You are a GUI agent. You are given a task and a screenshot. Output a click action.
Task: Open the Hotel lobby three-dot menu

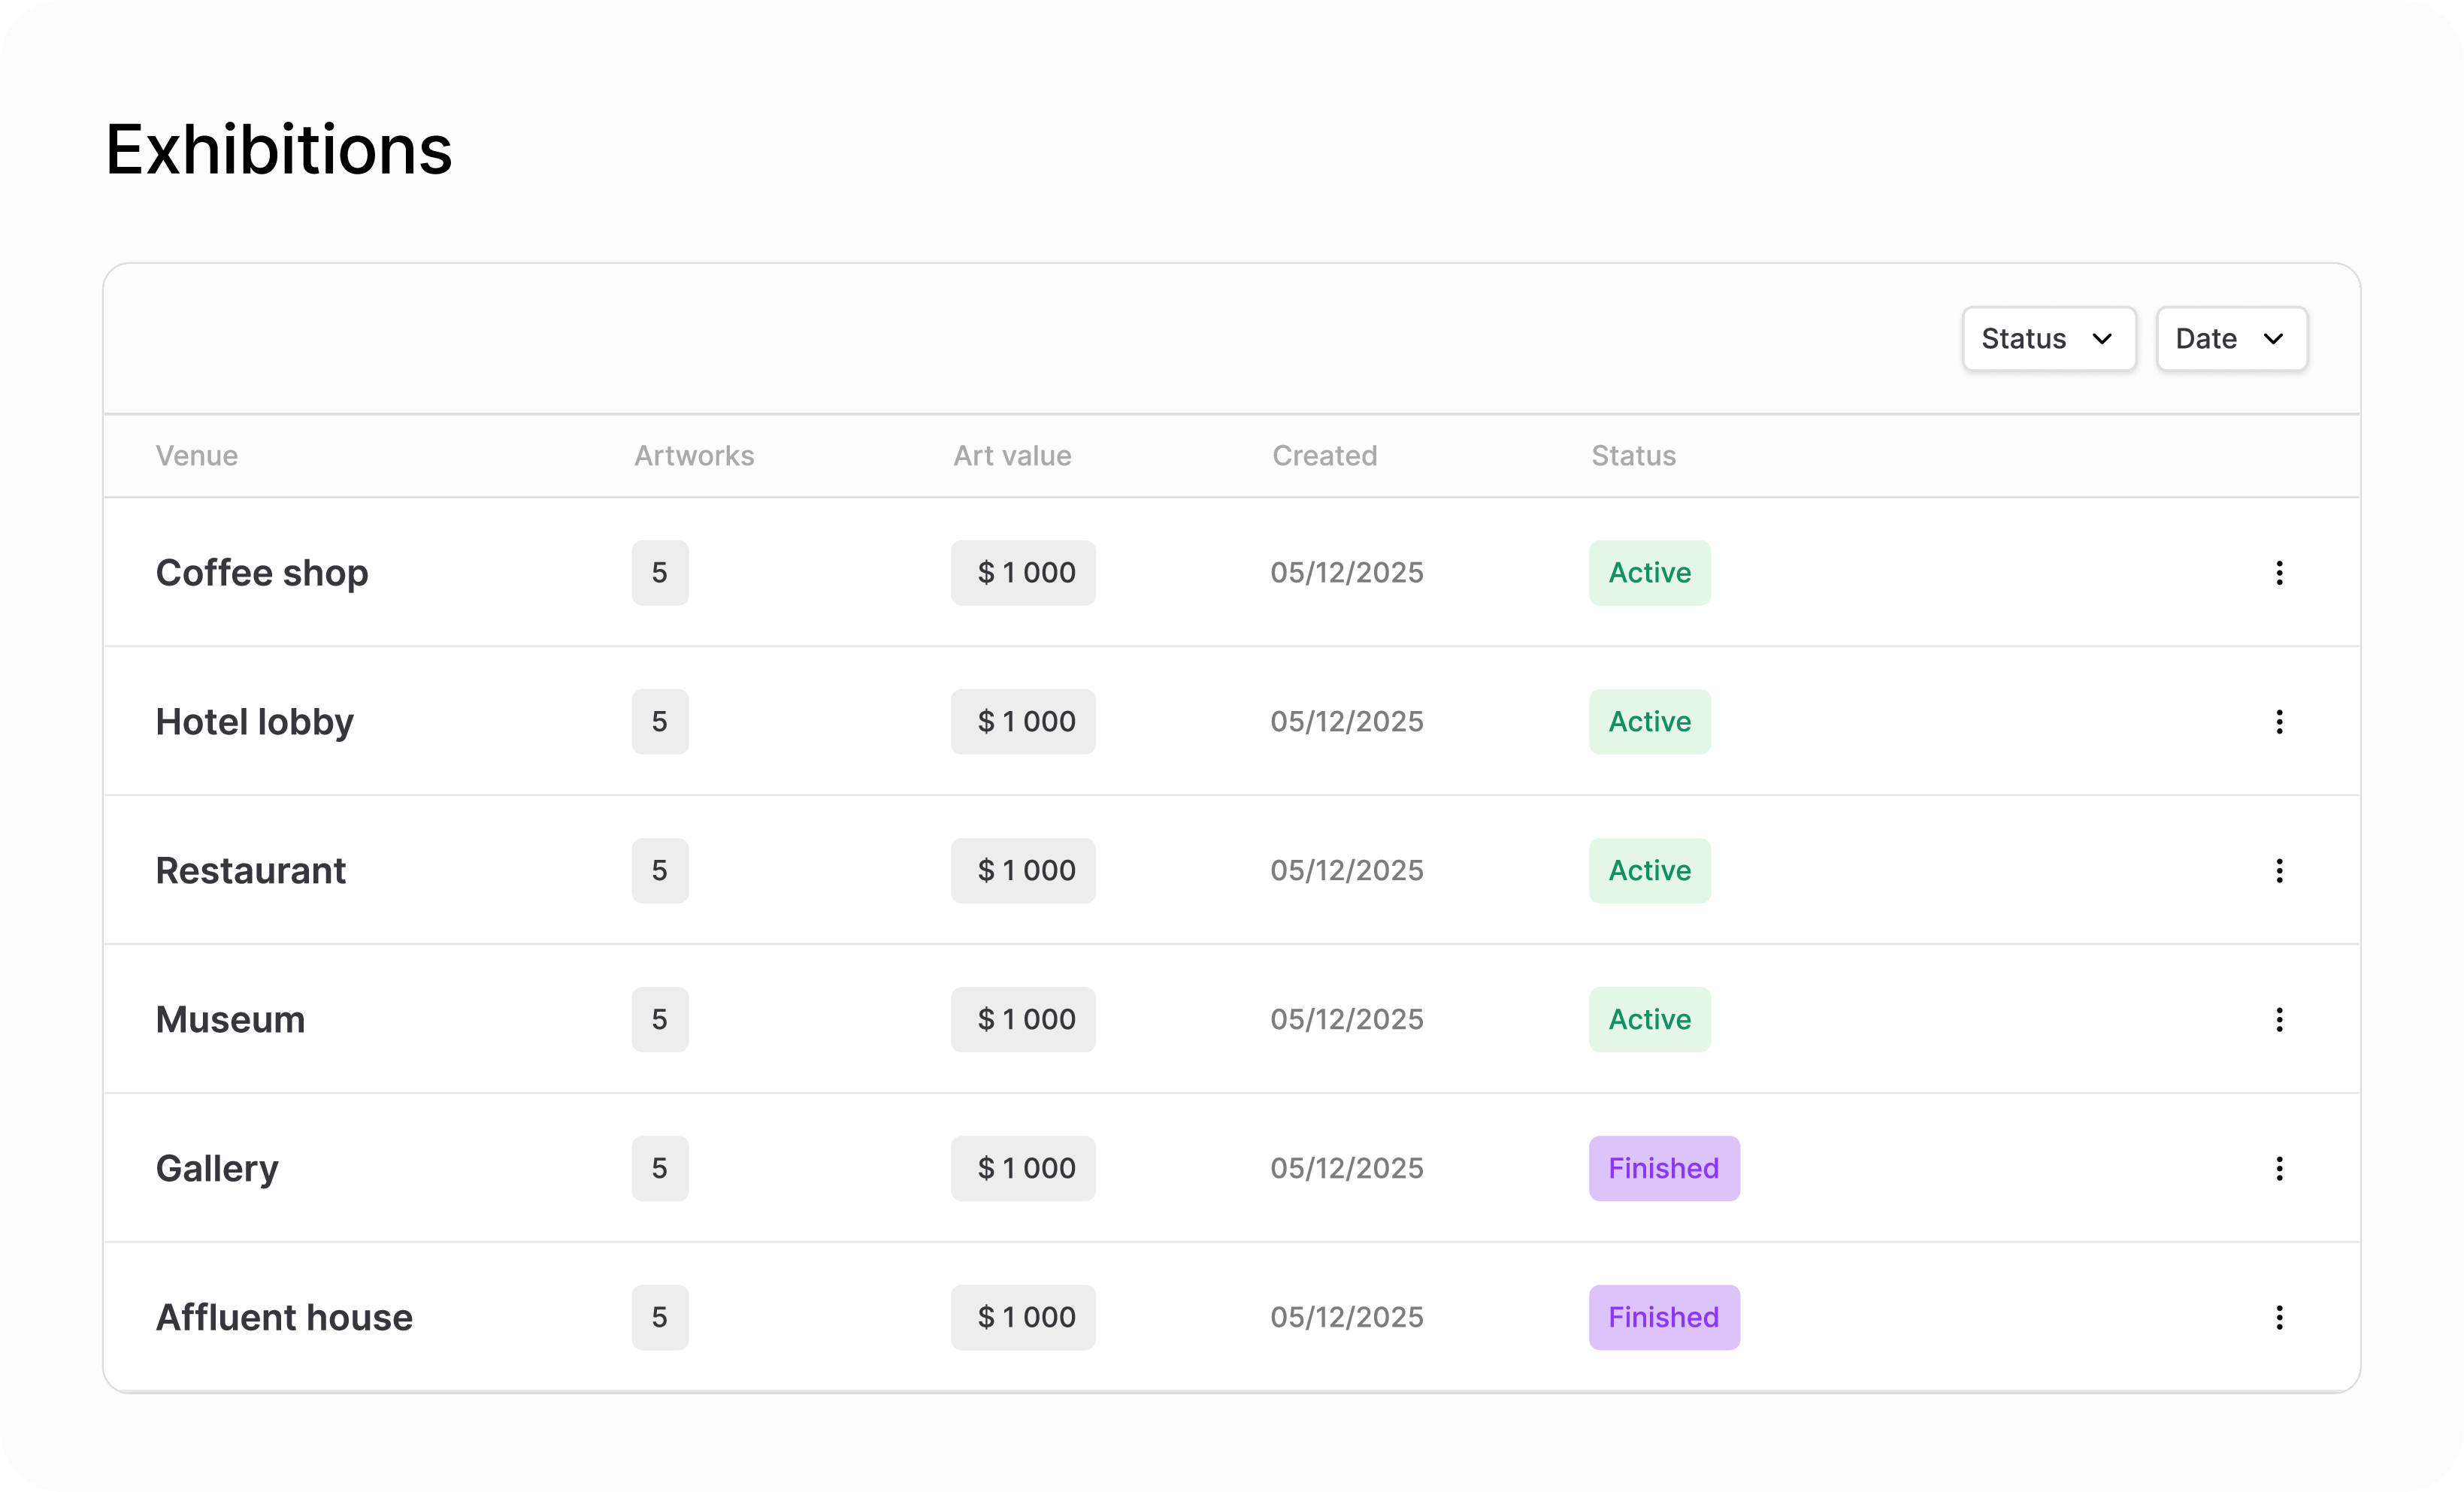click(x=2279, y=722)
